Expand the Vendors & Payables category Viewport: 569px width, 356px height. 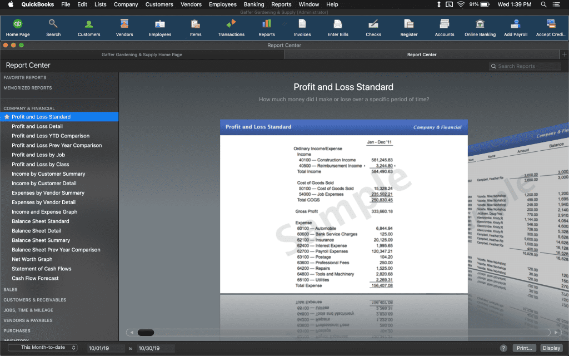pos(28,320)
